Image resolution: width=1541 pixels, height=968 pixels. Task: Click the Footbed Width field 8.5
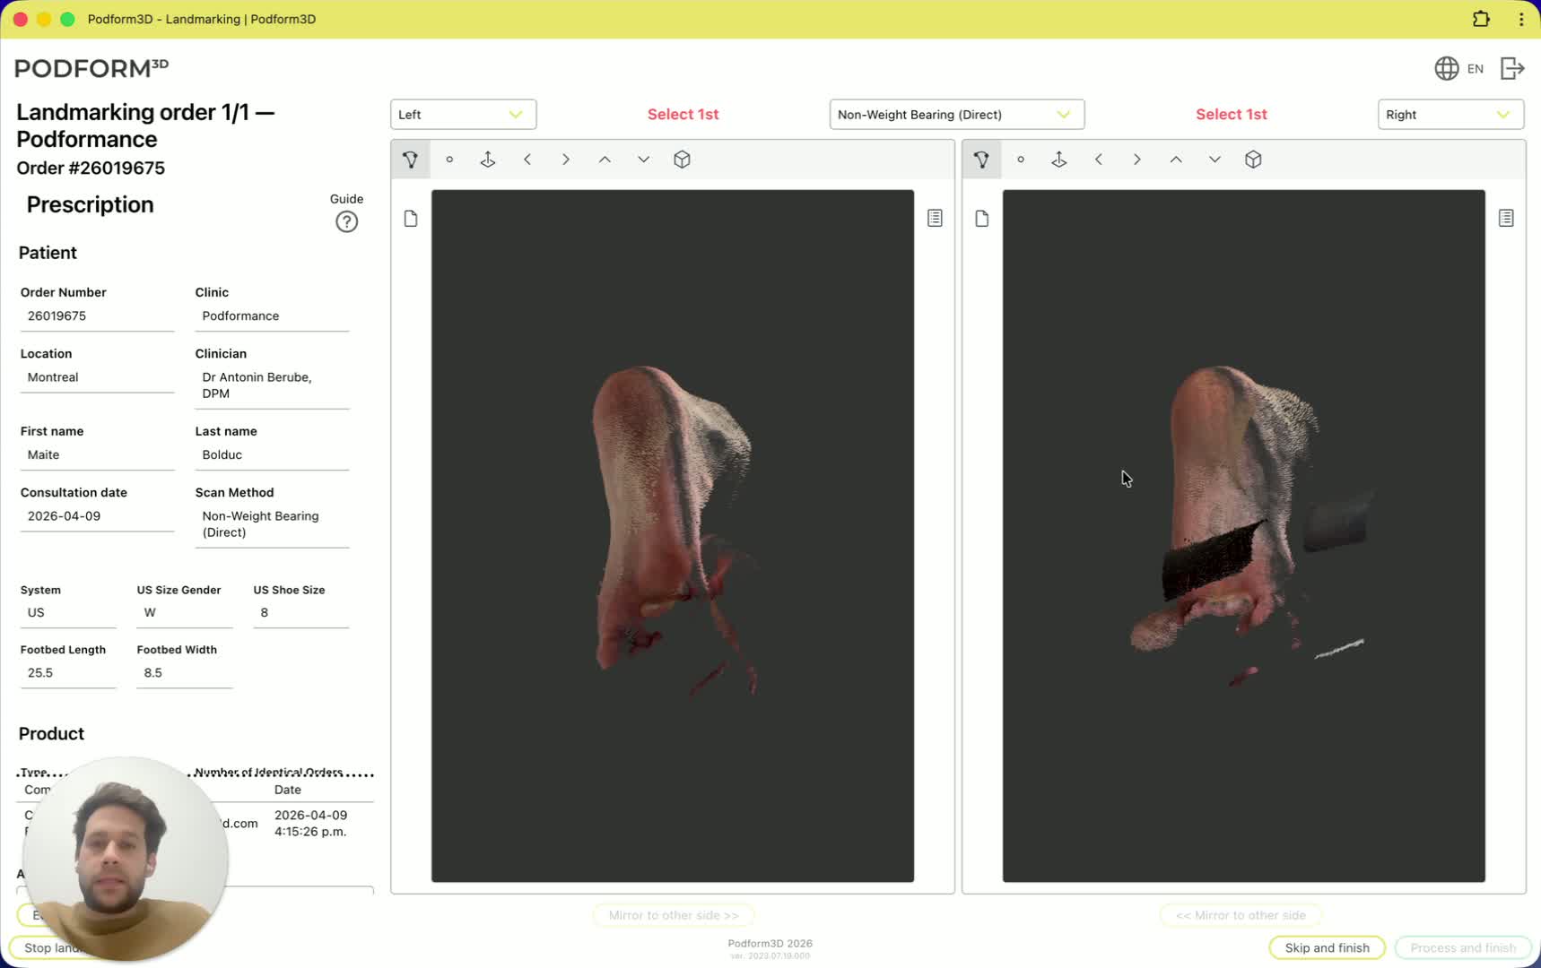(185, 673)
